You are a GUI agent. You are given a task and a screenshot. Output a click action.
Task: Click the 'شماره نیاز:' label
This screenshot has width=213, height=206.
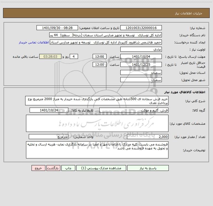pos(198,28)
